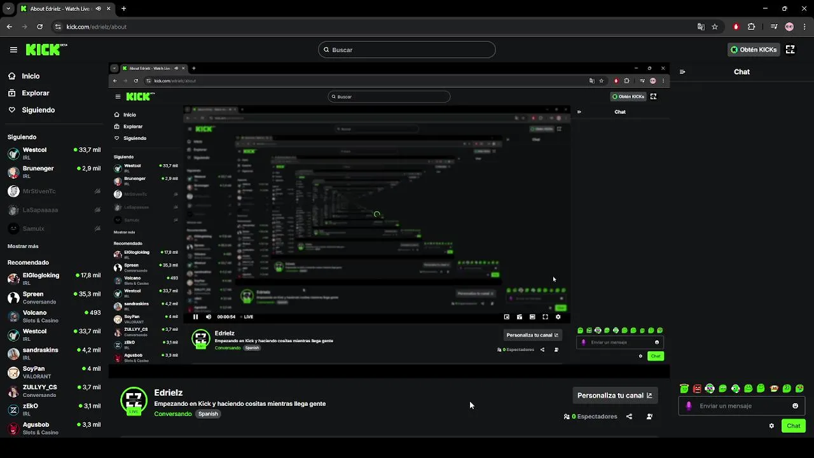
Task: Open ZULLYY_CS channel in sidebar
Action: tap(53, 391)
